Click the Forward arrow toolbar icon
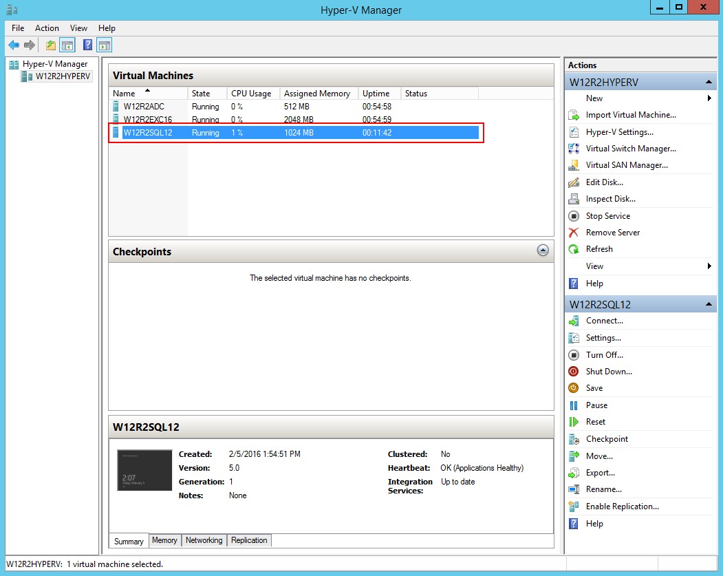The height and width of the screenshot is (576, 723). (30, 45)
